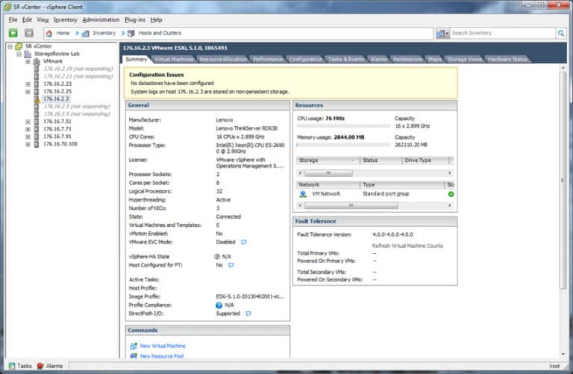Click info bubble beside VMware EVC Mode
The height and width of the screenshot is (374, 573).
click(244, 242)
